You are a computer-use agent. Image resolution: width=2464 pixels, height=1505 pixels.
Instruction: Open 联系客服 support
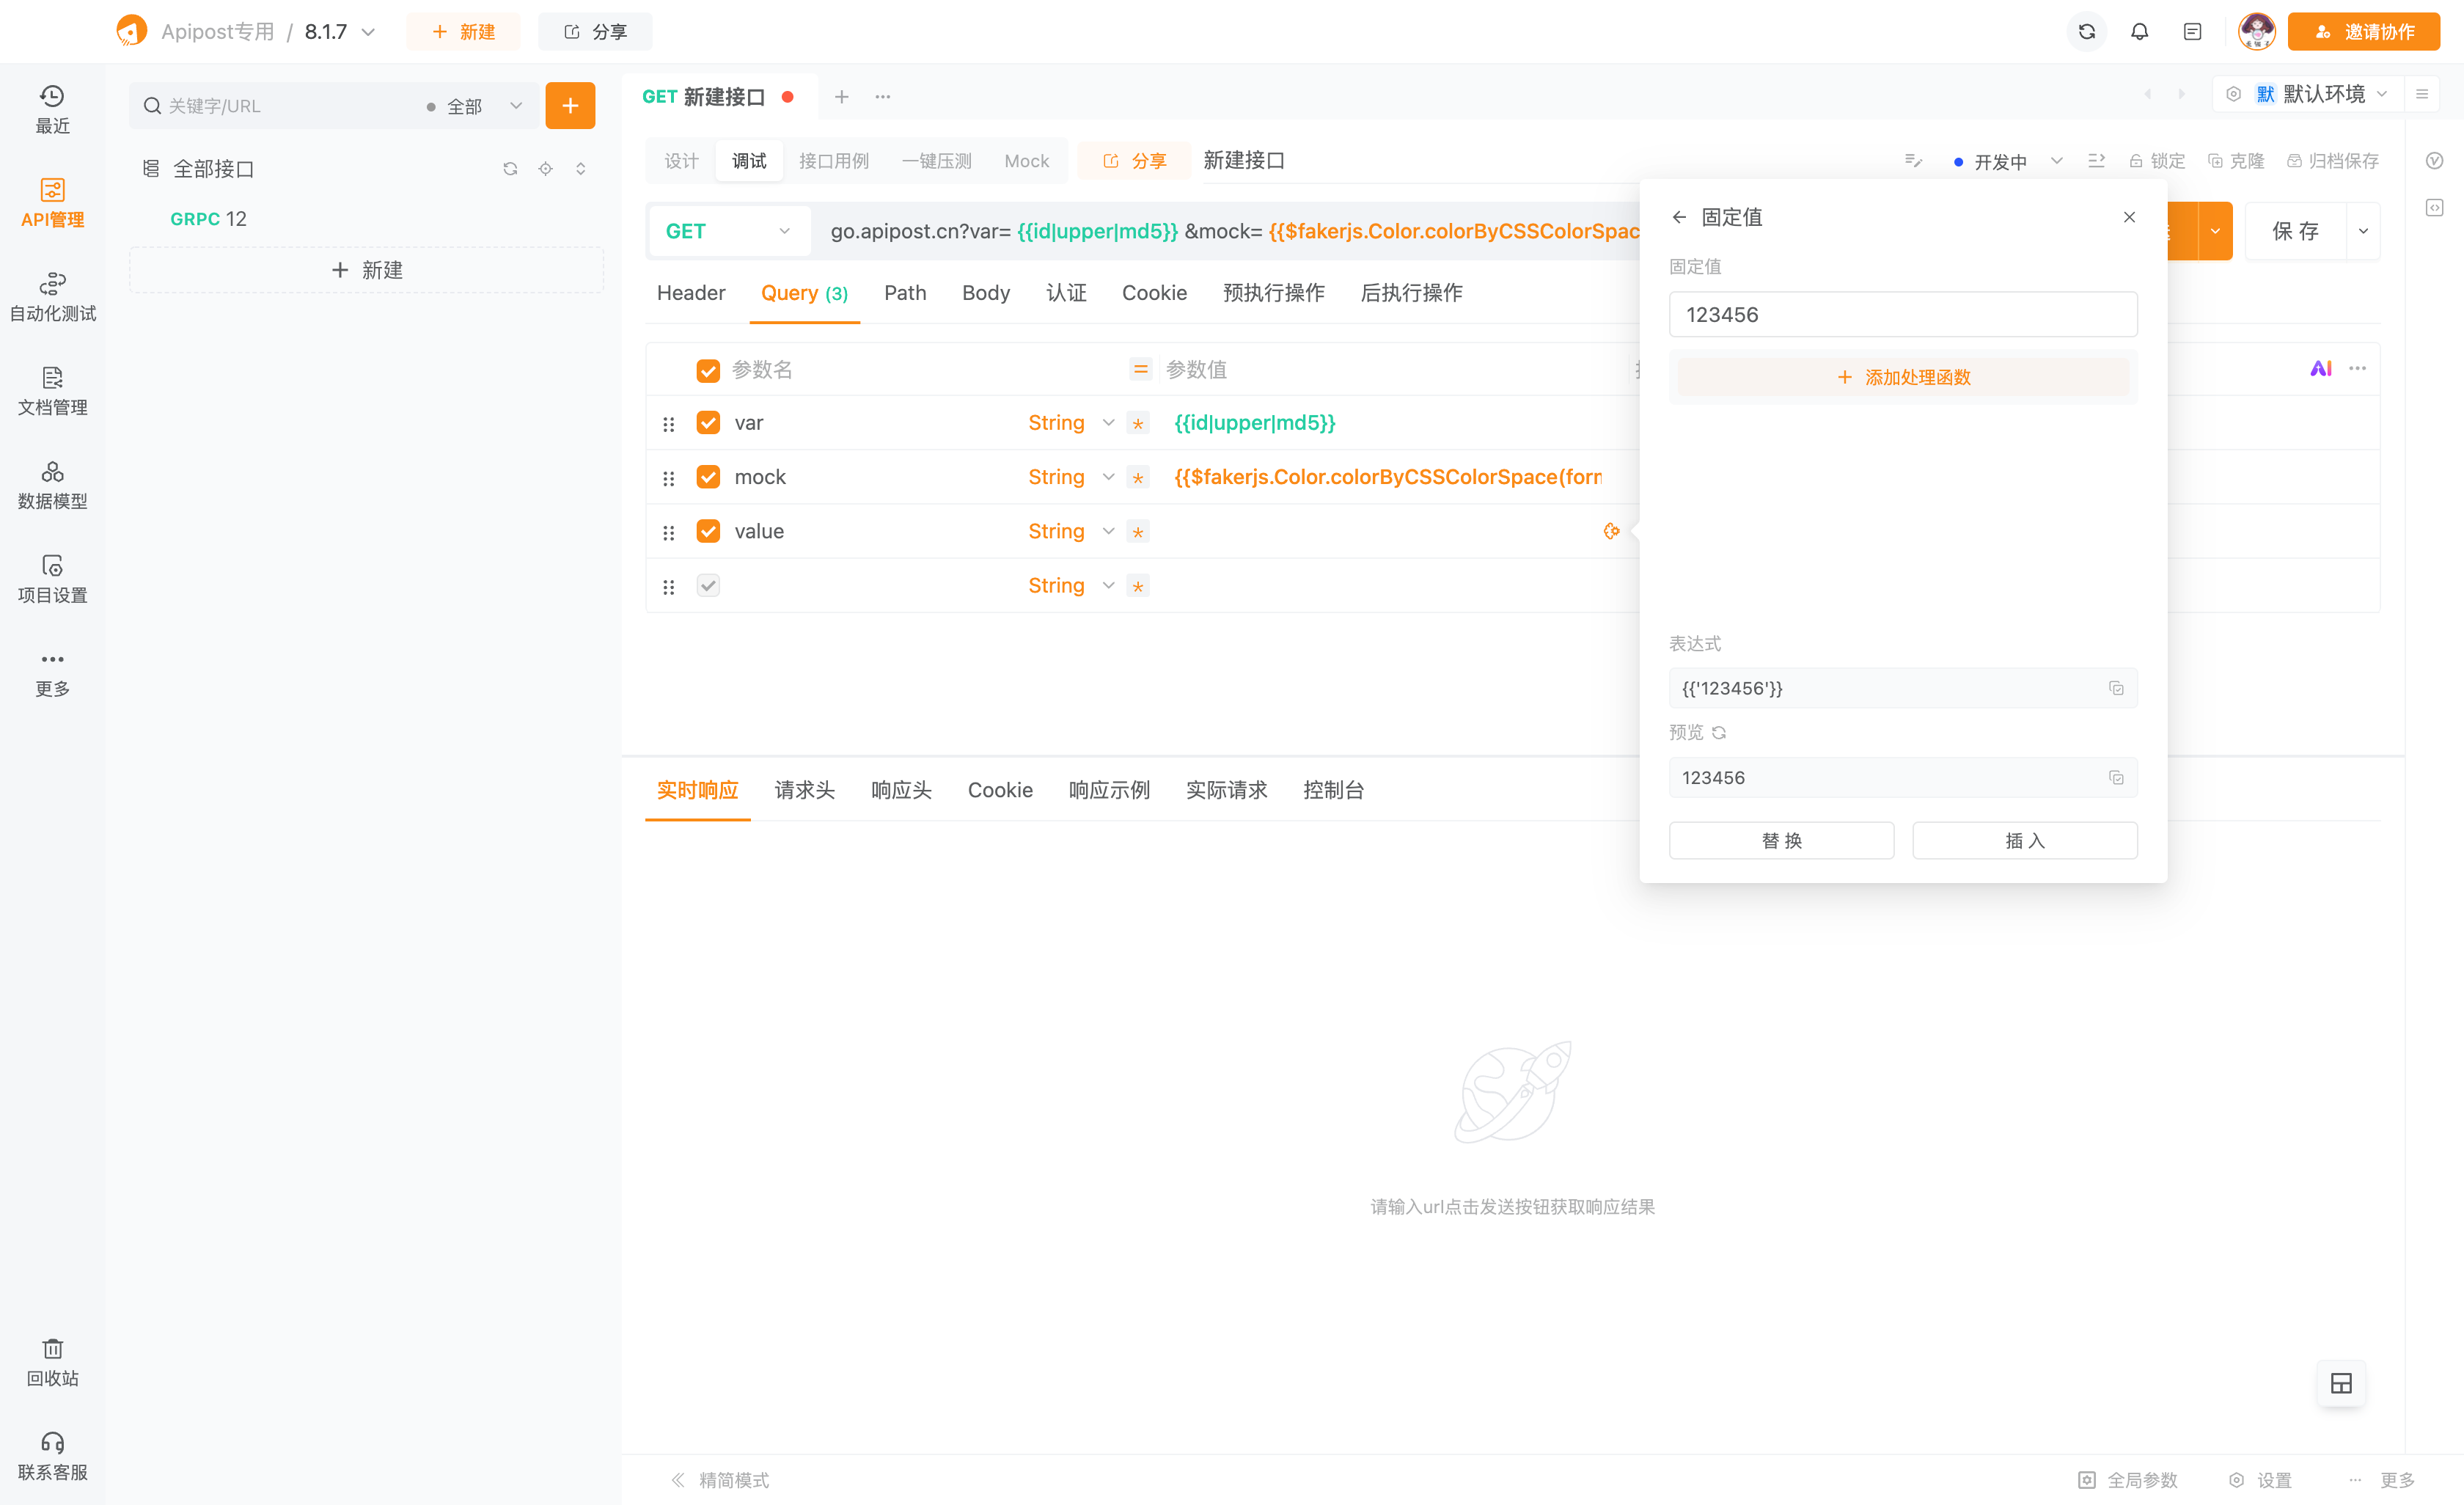coord(52,1456)
